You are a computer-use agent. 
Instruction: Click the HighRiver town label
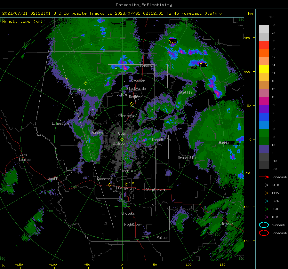pyautogui.click(x=133, y=225)
